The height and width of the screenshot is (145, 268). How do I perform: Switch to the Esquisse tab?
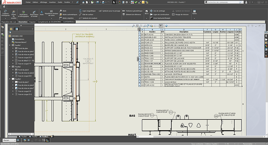click(32, 22)
